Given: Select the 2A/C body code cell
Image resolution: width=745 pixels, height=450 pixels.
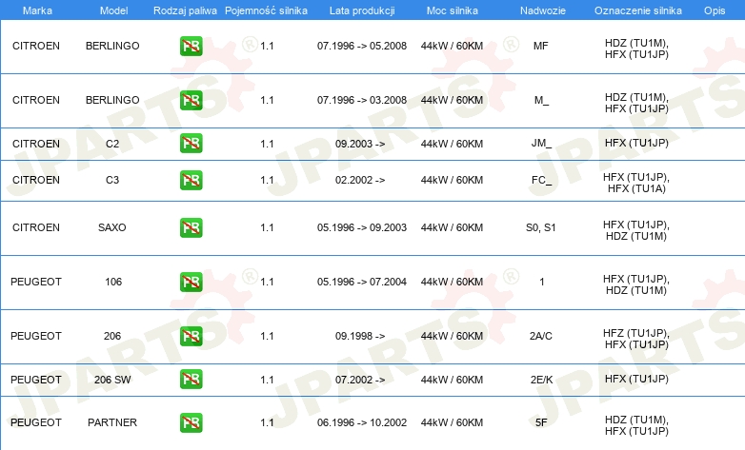Looking at the screenshot, I should 541,336.
